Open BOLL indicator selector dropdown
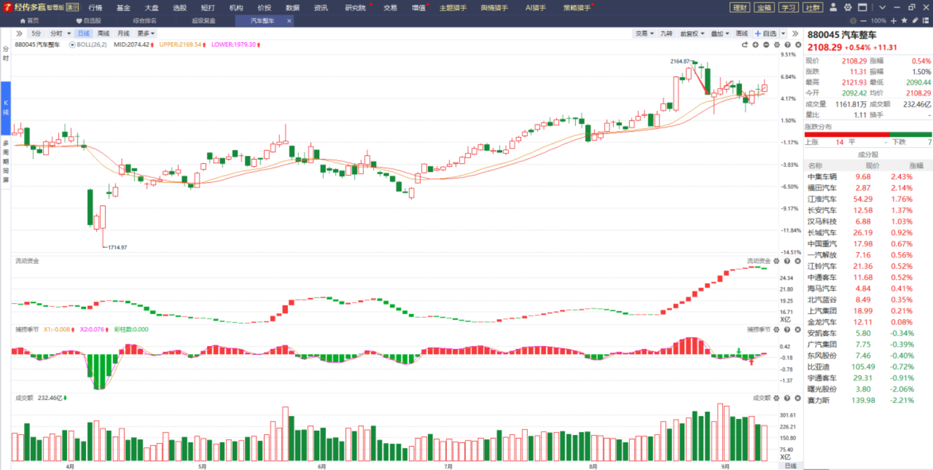 72,45
